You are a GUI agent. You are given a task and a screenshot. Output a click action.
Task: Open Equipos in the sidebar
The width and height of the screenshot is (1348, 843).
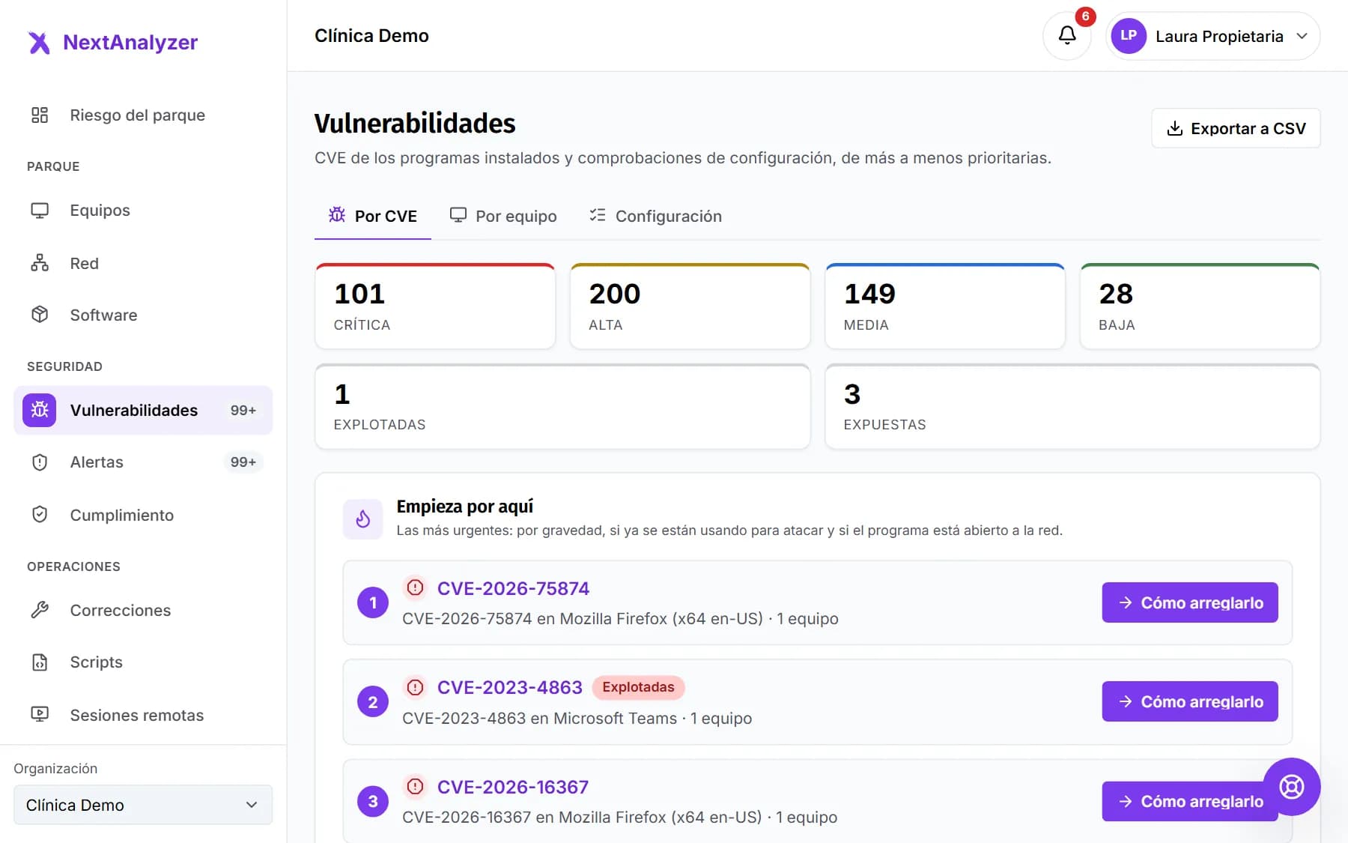(x=143, y=211)
